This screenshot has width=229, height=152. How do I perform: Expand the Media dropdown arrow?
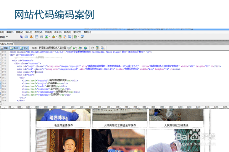click(x=56, y=37)
